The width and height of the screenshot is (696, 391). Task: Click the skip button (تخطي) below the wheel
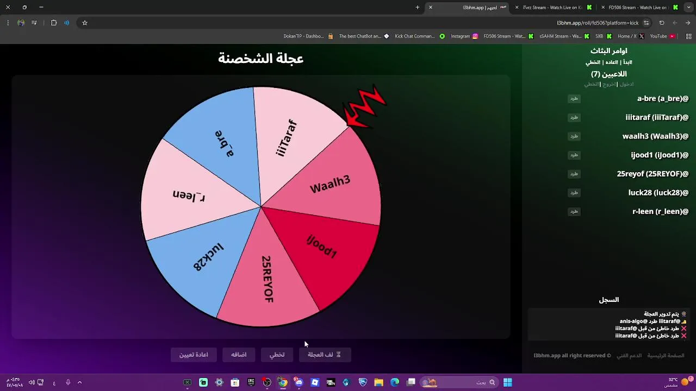click(x=277, y=355)
